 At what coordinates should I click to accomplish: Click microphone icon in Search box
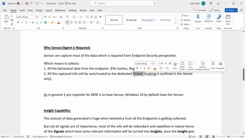pyautogui.click(x=154, y=3)
